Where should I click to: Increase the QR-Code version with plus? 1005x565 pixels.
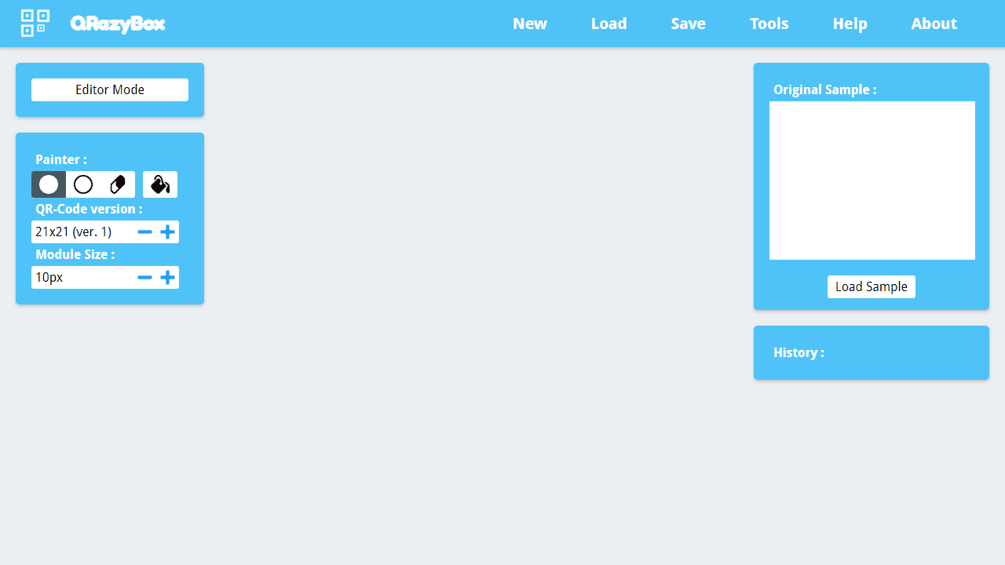tap(167, 232)
